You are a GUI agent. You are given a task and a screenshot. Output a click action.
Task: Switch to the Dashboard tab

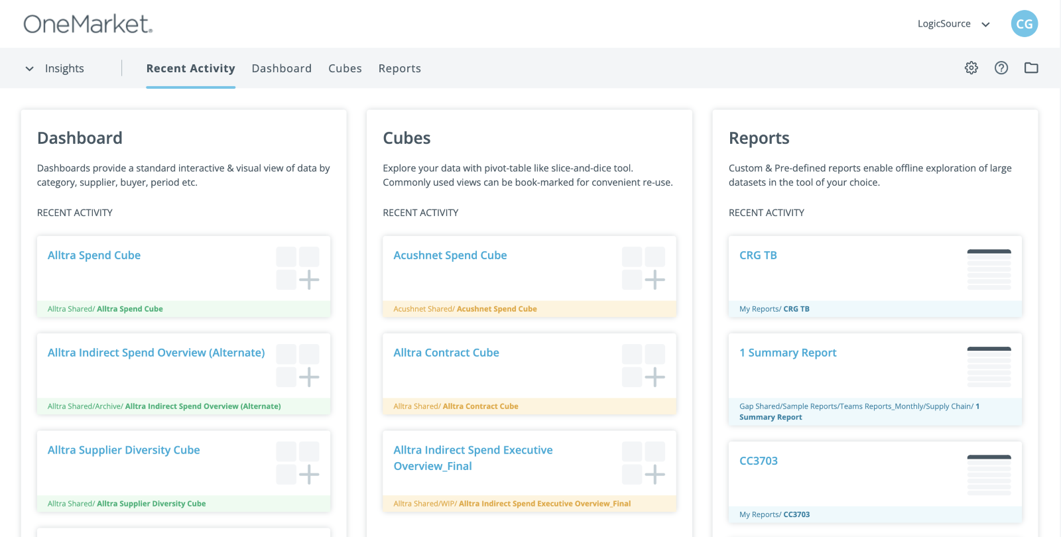click(282, 68)
